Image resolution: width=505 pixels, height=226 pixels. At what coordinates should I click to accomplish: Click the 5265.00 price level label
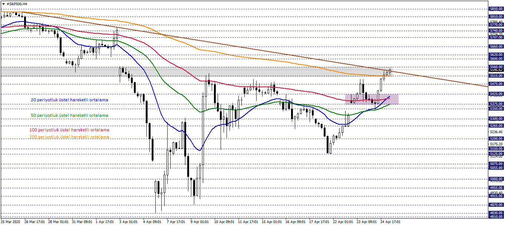click(496, 126)
